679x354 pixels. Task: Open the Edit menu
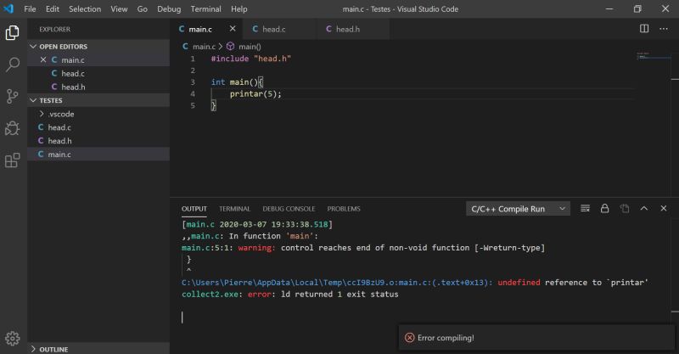[x=53, y=8]
